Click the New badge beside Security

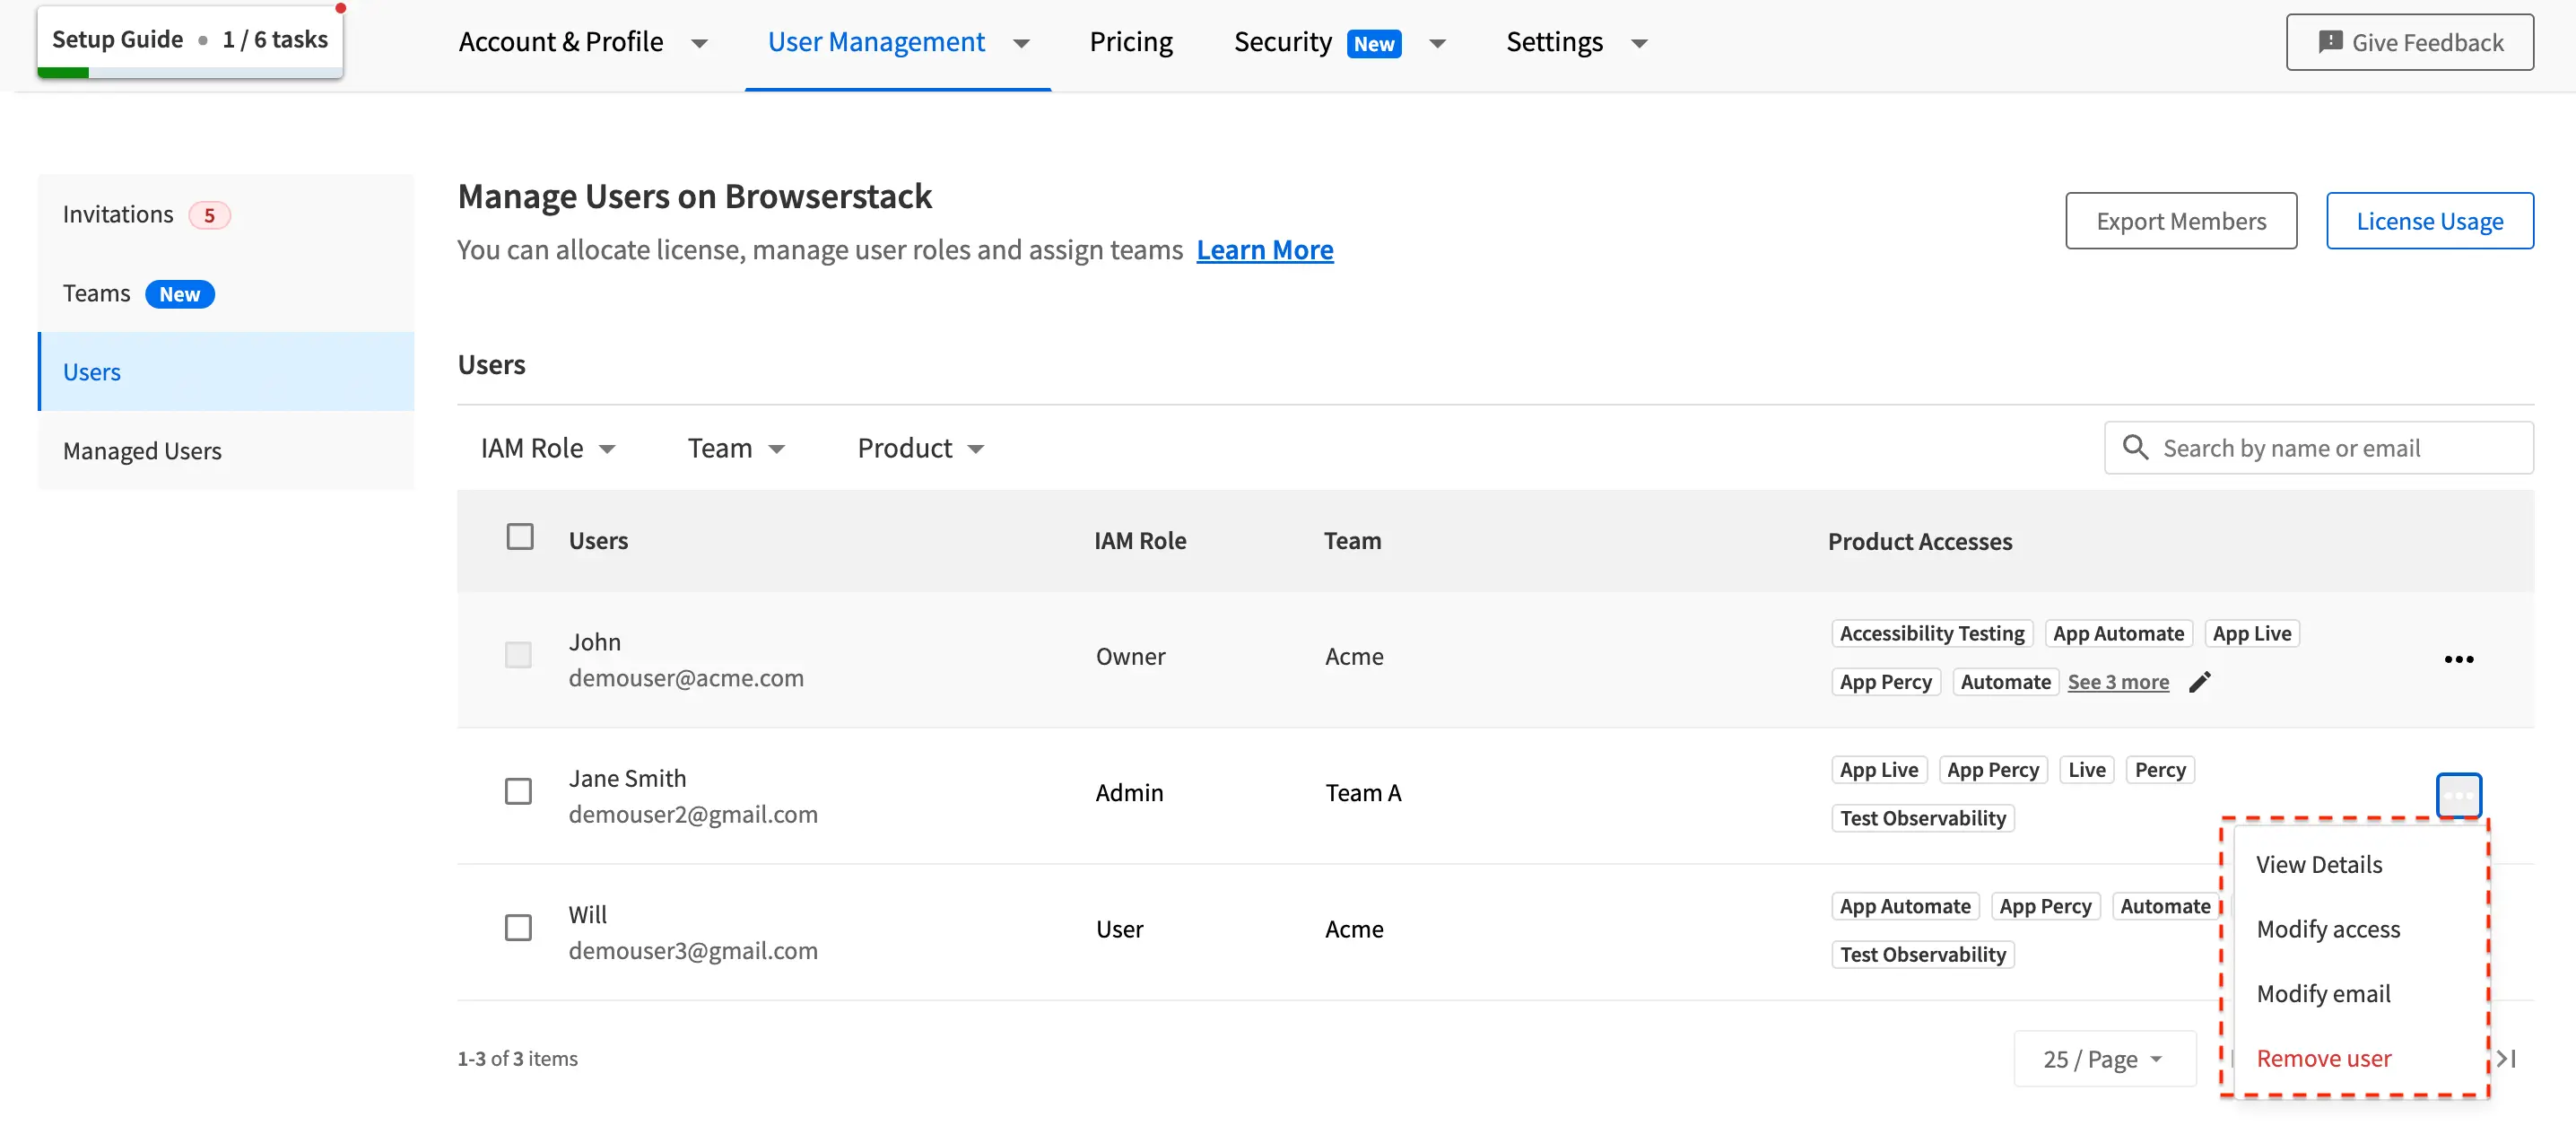pos(1374,43)
